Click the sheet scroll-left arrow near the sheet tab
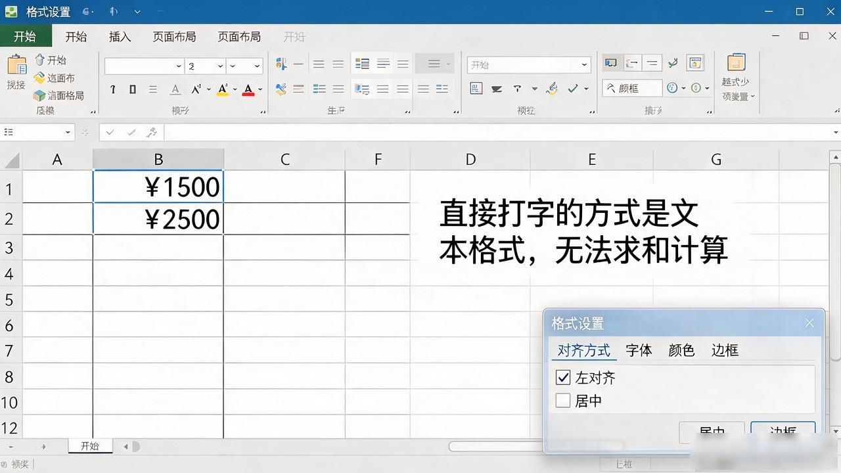The image size is (841, 473). pos(126,447)
